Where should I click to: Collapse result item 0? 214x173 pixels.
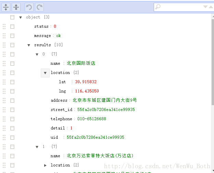click(37, 54)
